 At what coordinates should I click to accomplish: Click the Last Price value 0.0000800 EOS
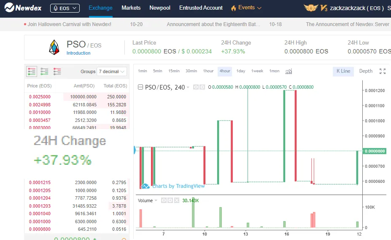point(154,51)
